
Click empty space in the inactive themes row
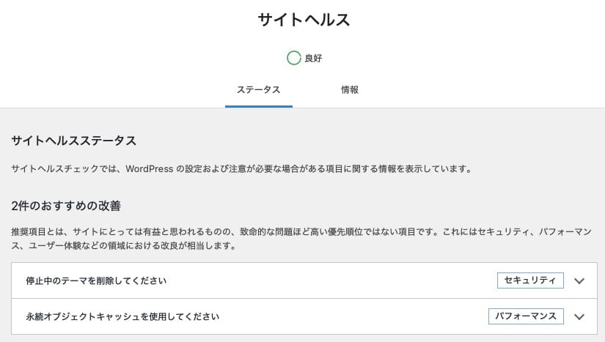point(330,280)
